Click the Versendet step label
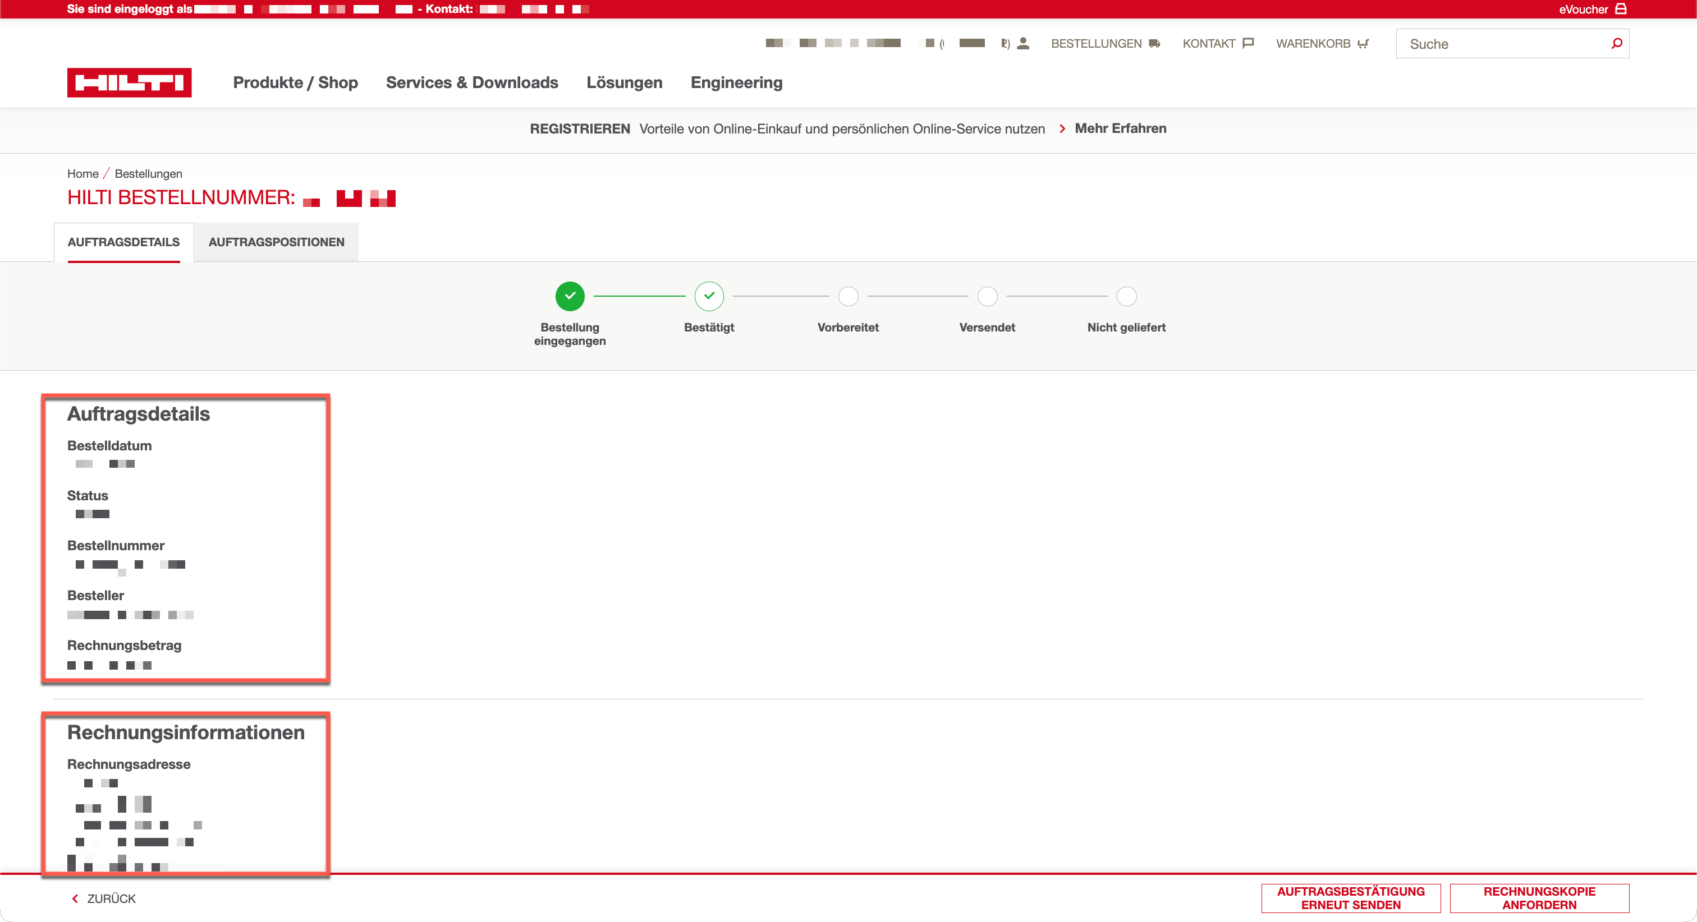This screenshot has height=922, width=1697. pos(987,328)
